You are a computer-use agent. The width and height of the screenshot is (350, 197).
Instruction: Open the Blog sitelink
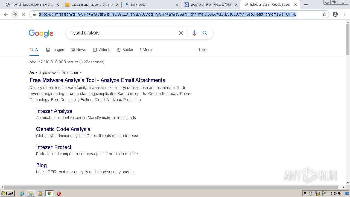click(42, 165)
